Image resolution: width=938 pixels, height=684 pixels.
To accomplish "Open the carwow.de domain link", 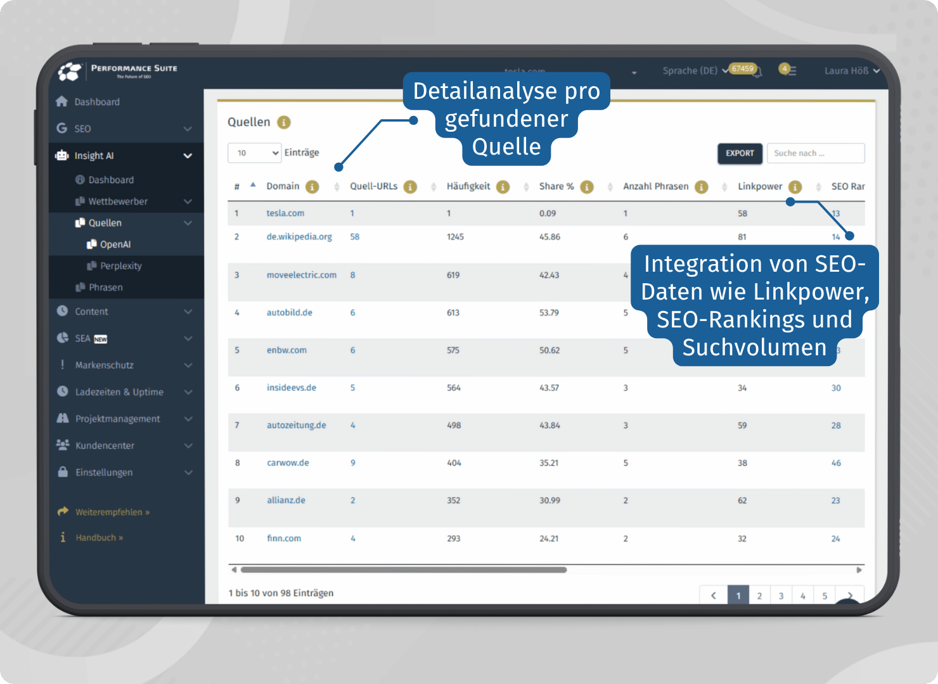I will point(288,463).
